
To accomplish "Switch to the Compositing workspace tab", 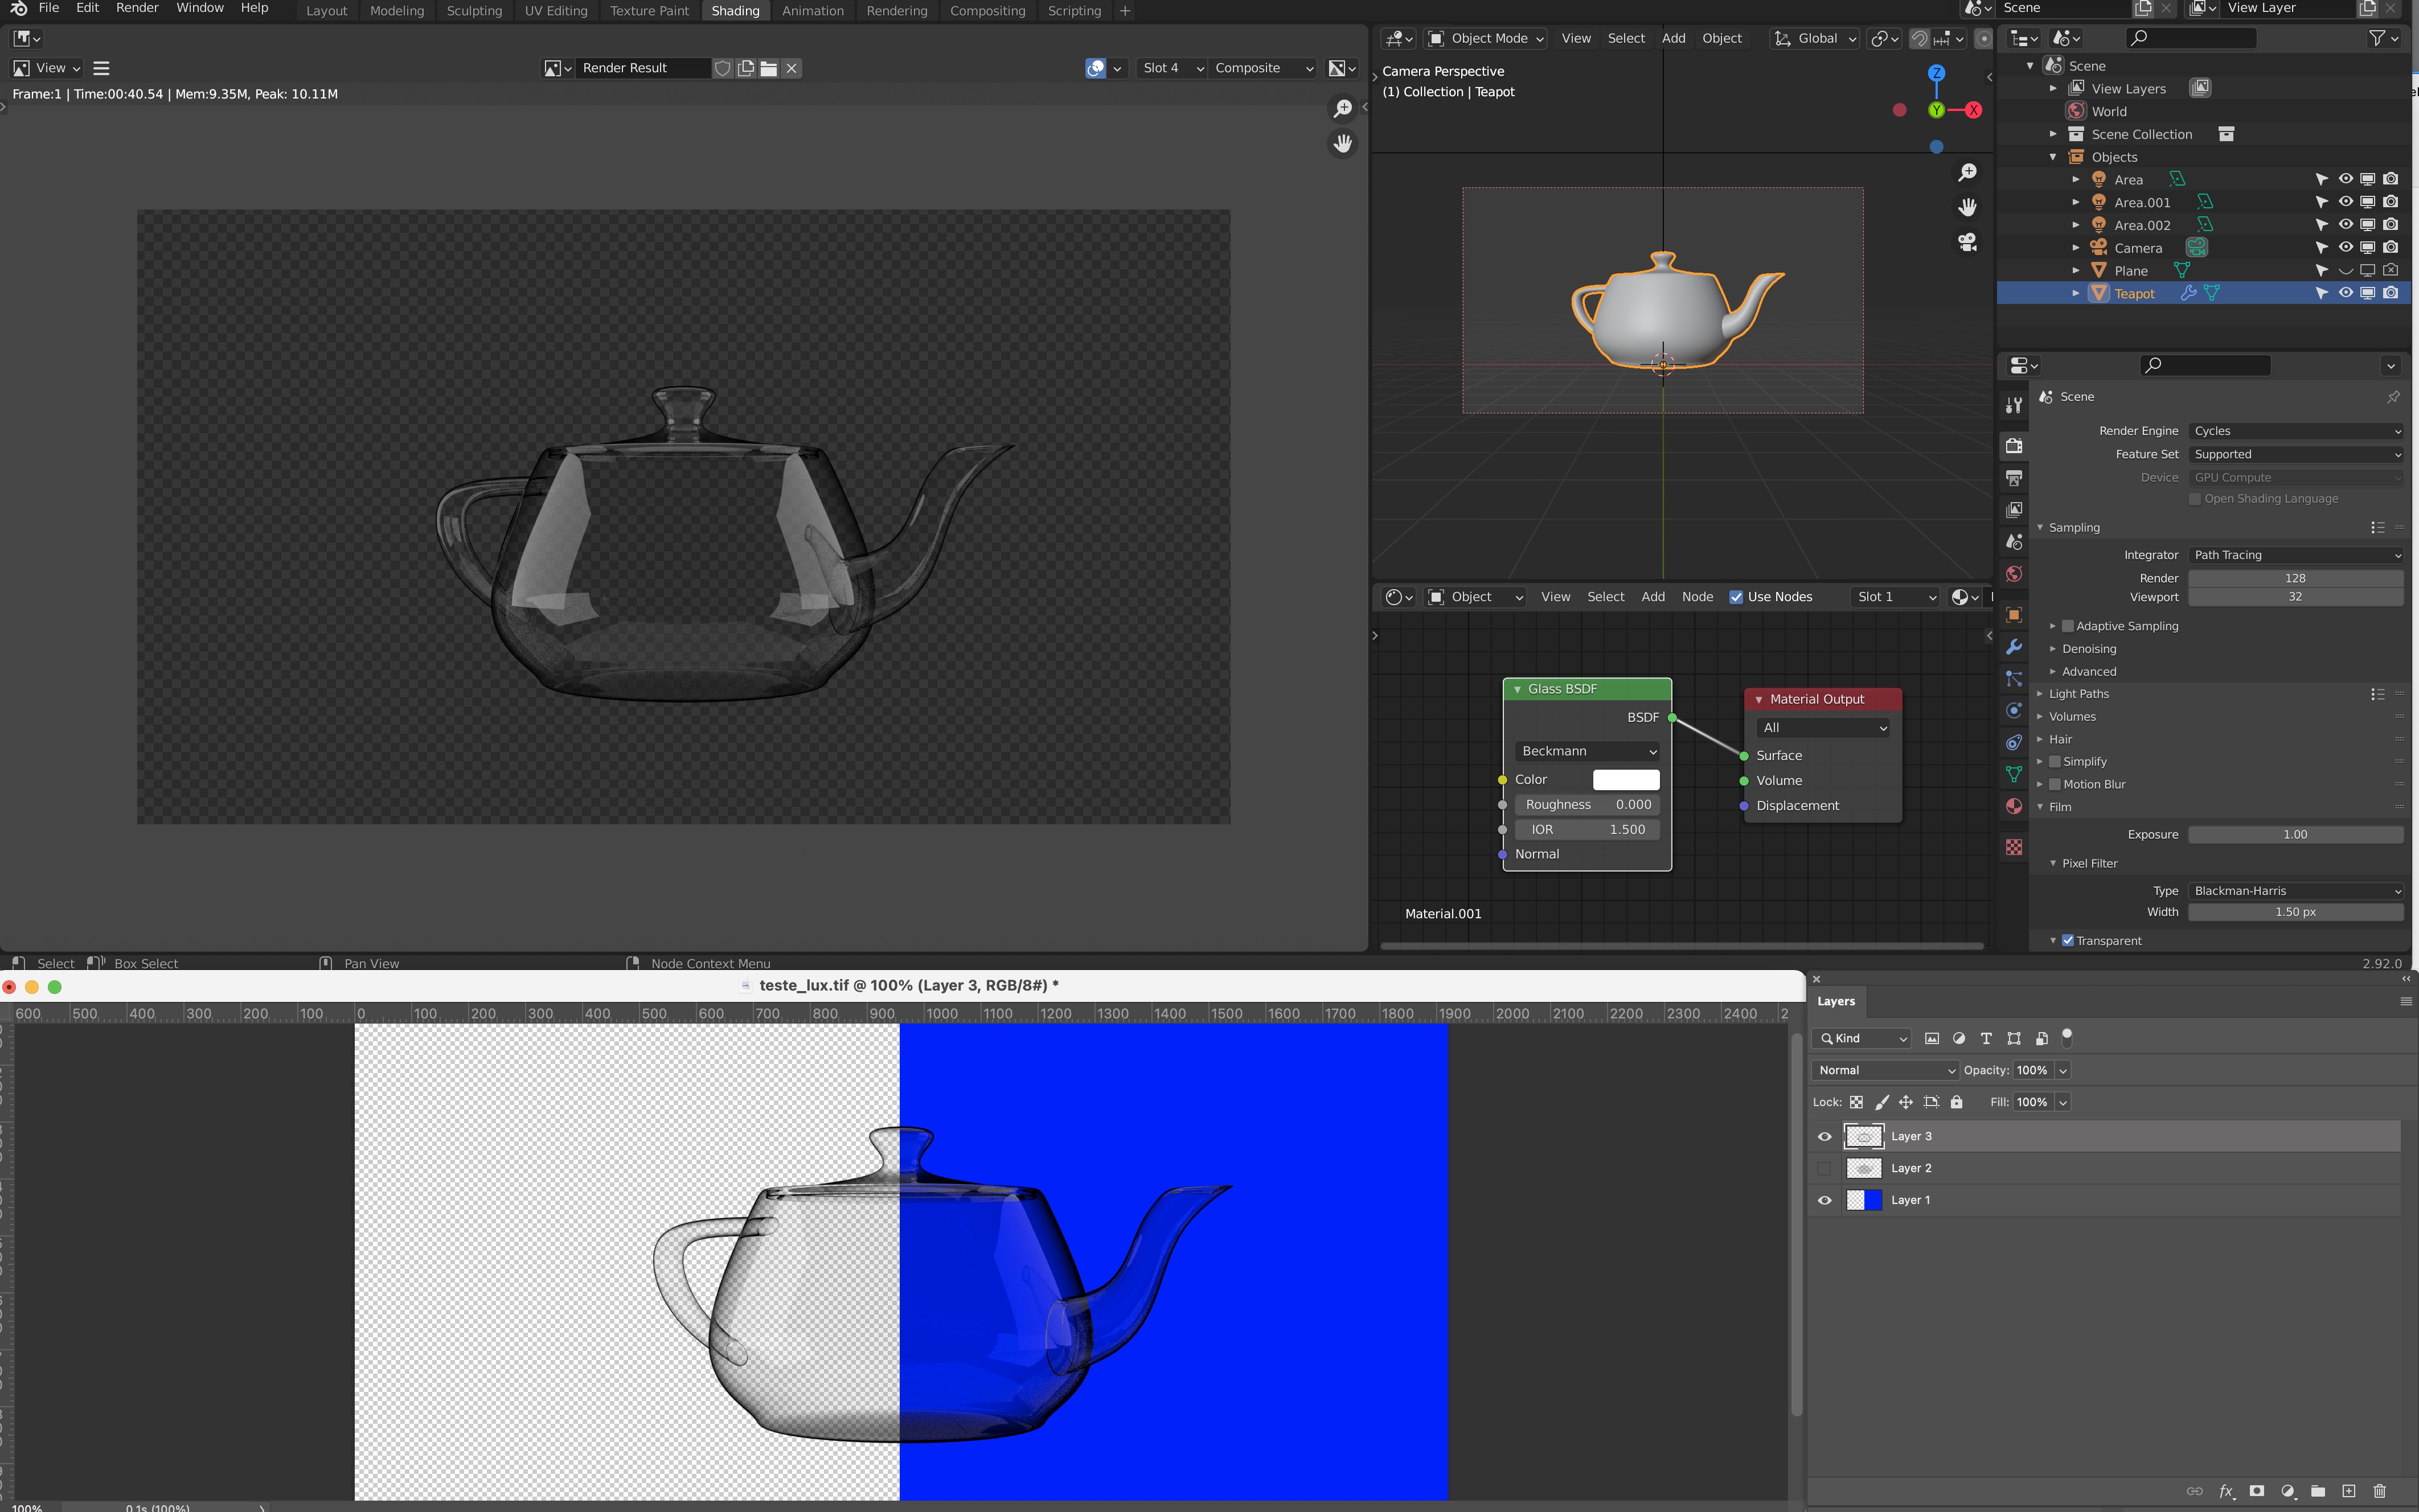I will pyautogui.click(x=987, y=11).
